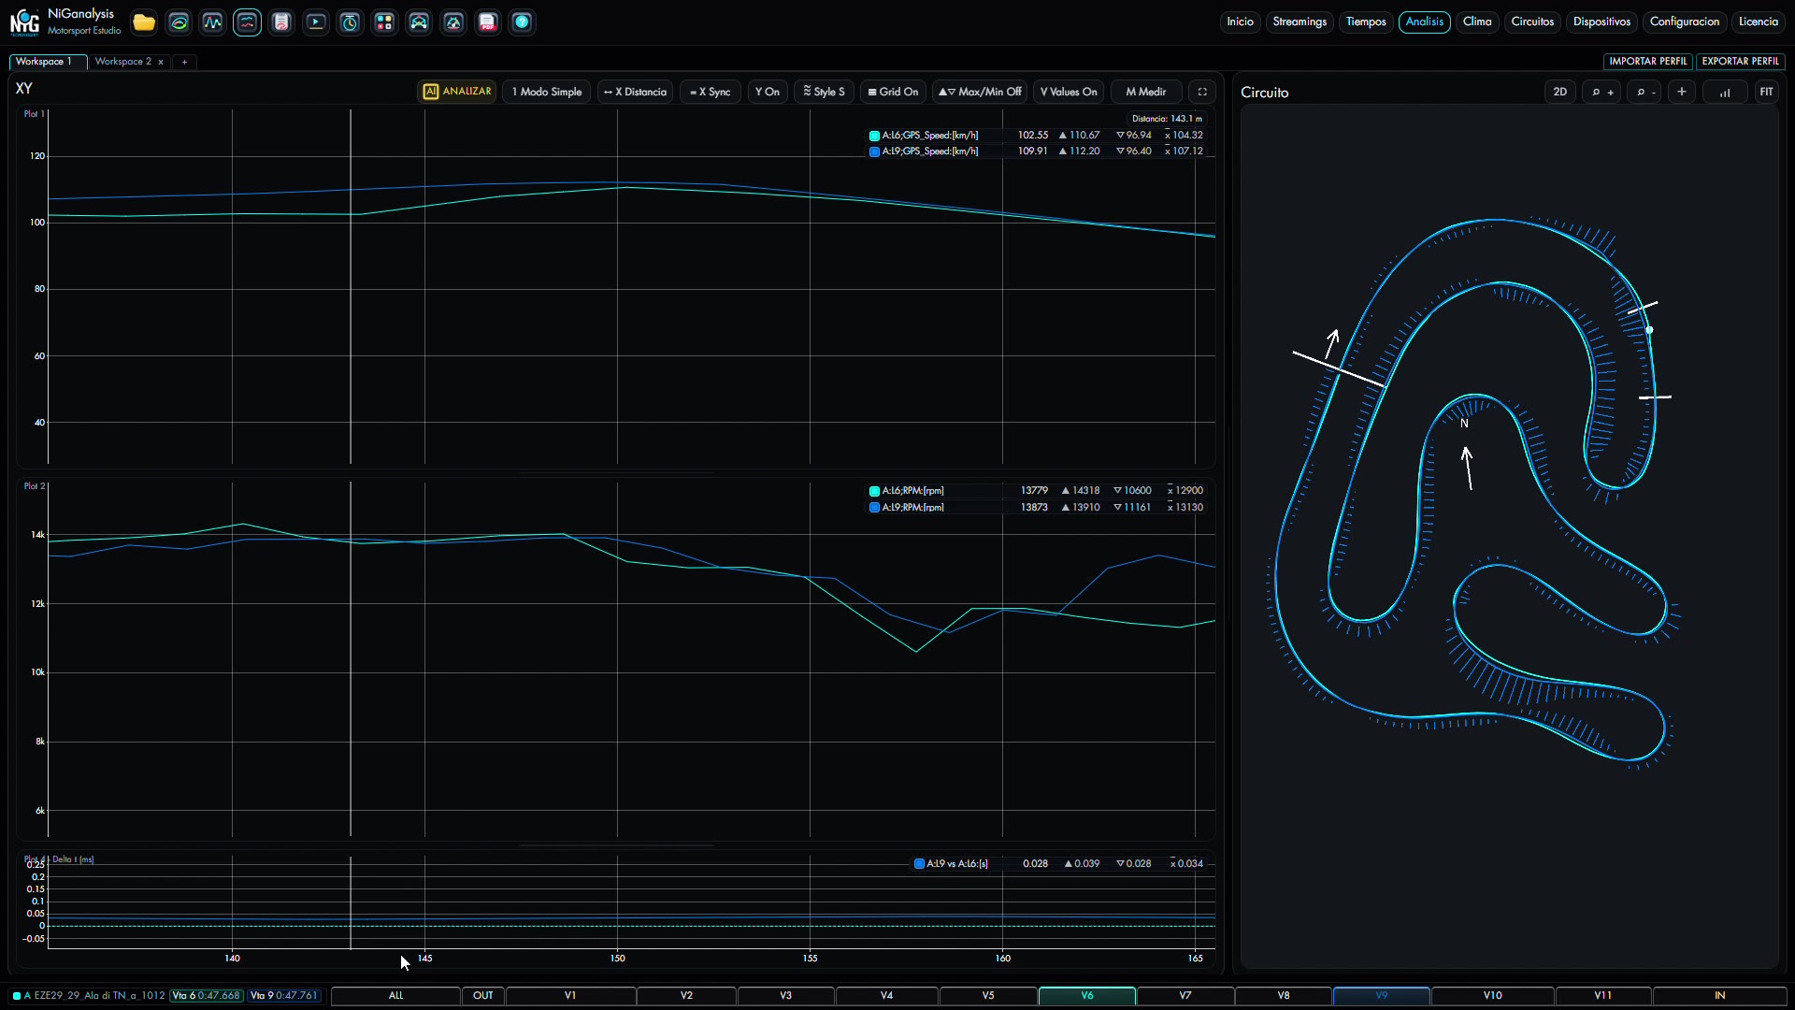Toggle 2D view of circuit
Image resolution: width=1795 pixels, height=1010 pixels.
(x=1560, y=92)
